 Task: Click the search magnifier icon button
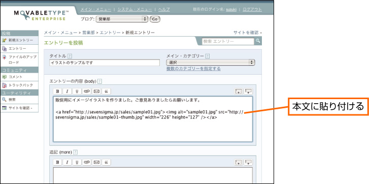click(258, 41)
